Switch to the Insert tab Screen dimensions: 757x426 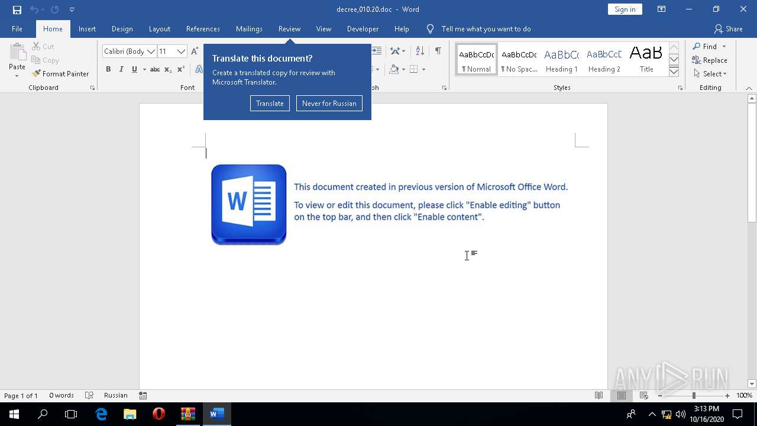click(87, 28)
